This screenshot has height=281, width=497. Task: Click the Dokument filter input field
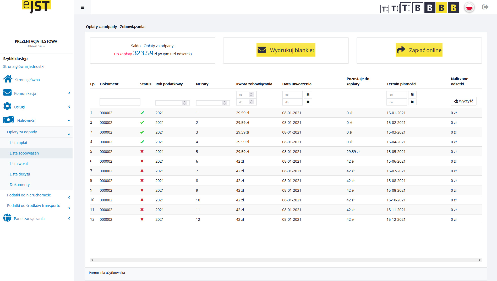click(120, 102)
